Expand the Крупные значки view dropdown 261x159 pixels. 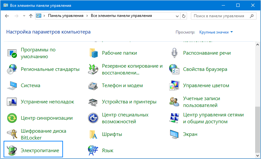coord(216,32)
